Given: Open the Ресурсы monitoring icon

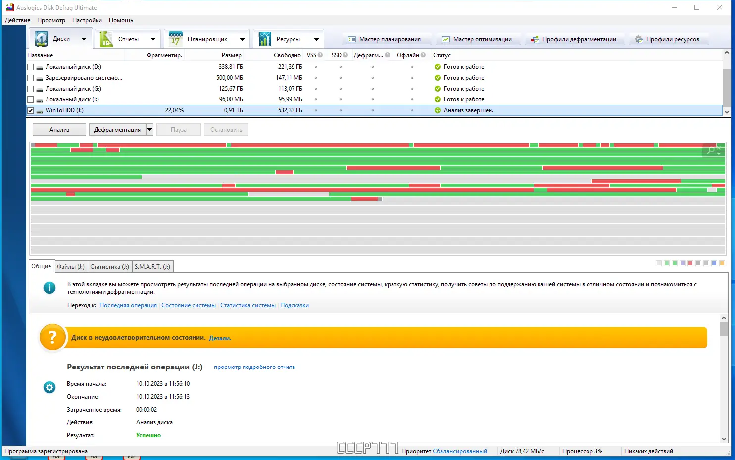Looking at the screenshot, I should 264,39.
